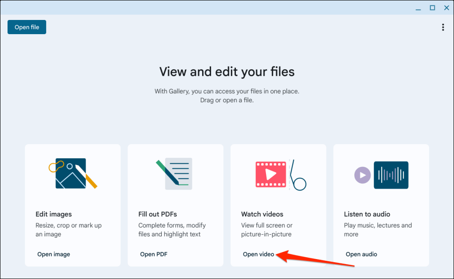The image size is (454, 279).
Task: Select the Open PDF link
Action: [153, 254]
